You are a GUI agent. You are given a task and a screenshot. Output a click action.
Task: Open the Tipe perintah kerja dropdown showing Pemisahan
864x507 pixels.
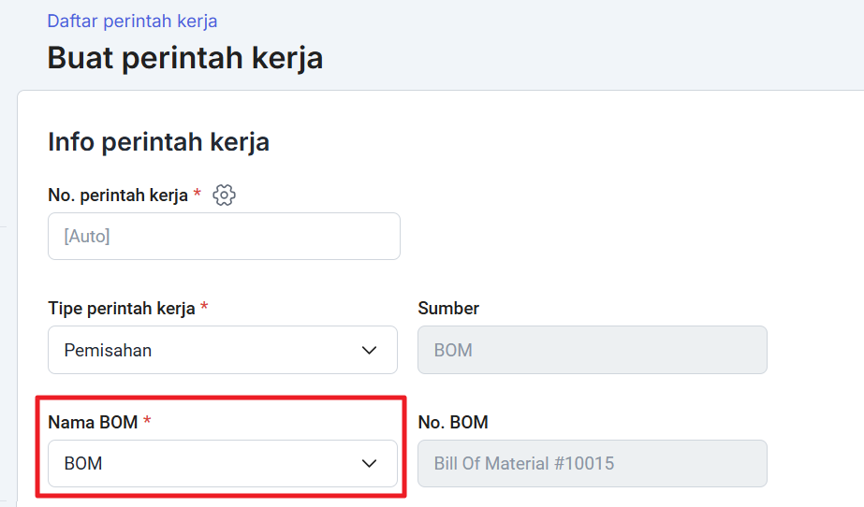pyautogui.click(x=223, y=350)
